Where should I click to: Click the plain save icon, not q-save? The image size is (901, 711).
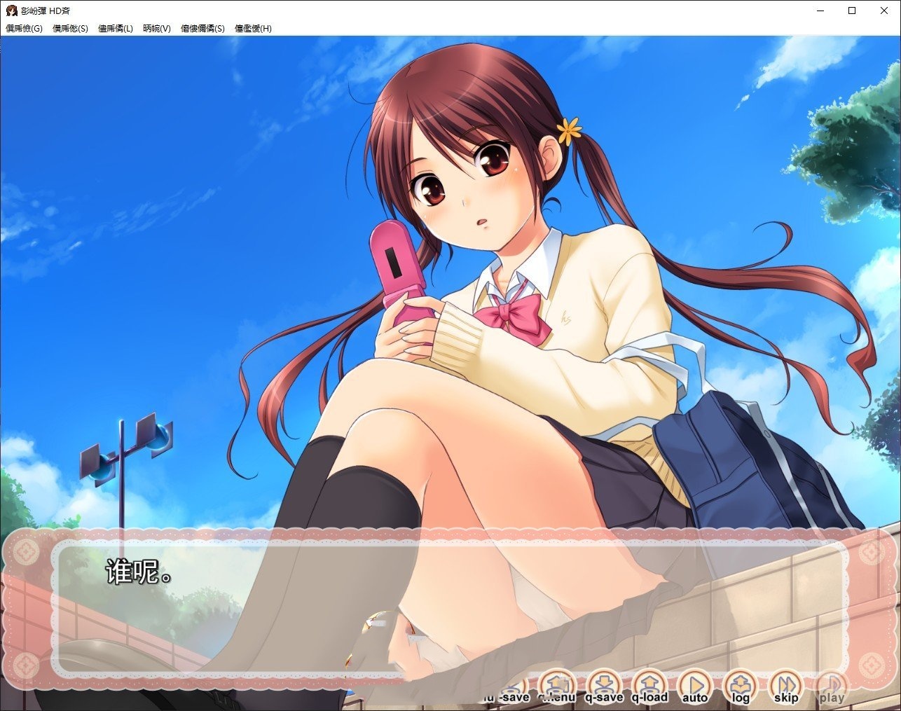point(513,689)
